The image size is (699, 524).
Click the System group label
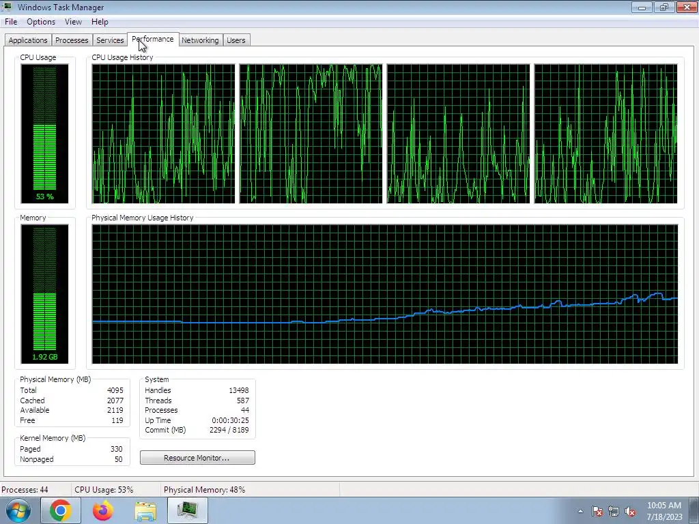pyautogui.click(x=156, y=379)
